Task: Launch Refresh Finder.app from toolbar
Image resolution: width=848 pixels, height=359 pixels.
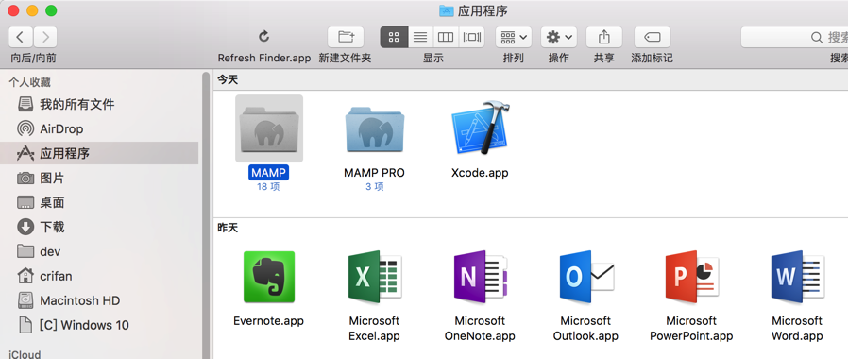Action: [x=263, y=37]
